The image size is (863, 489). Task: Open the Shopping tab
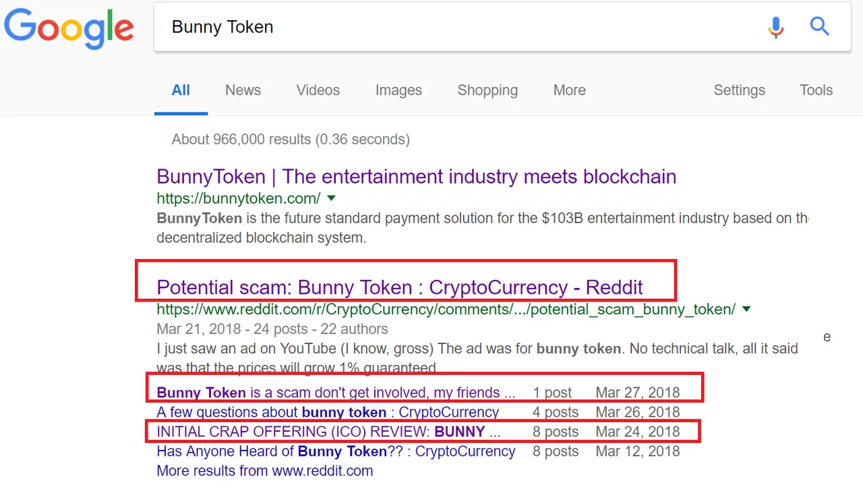coord(487,90)
